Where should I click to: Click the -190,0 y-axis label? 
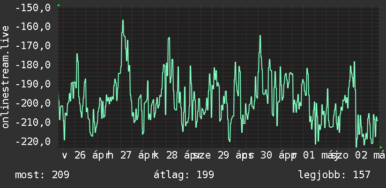tap(33, 84)
